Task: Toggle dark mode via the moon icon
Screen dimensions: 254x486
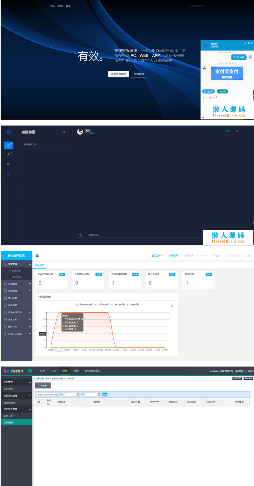Action: tap(8, 163)
